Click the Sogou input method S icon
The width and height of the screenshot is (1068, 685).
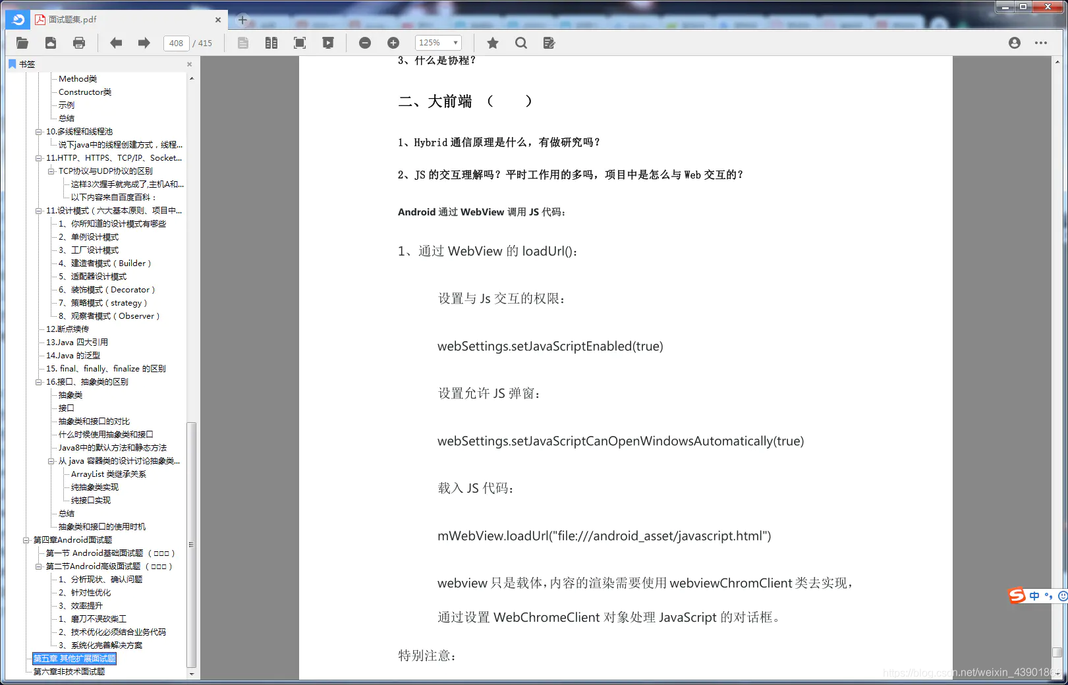1017,595
